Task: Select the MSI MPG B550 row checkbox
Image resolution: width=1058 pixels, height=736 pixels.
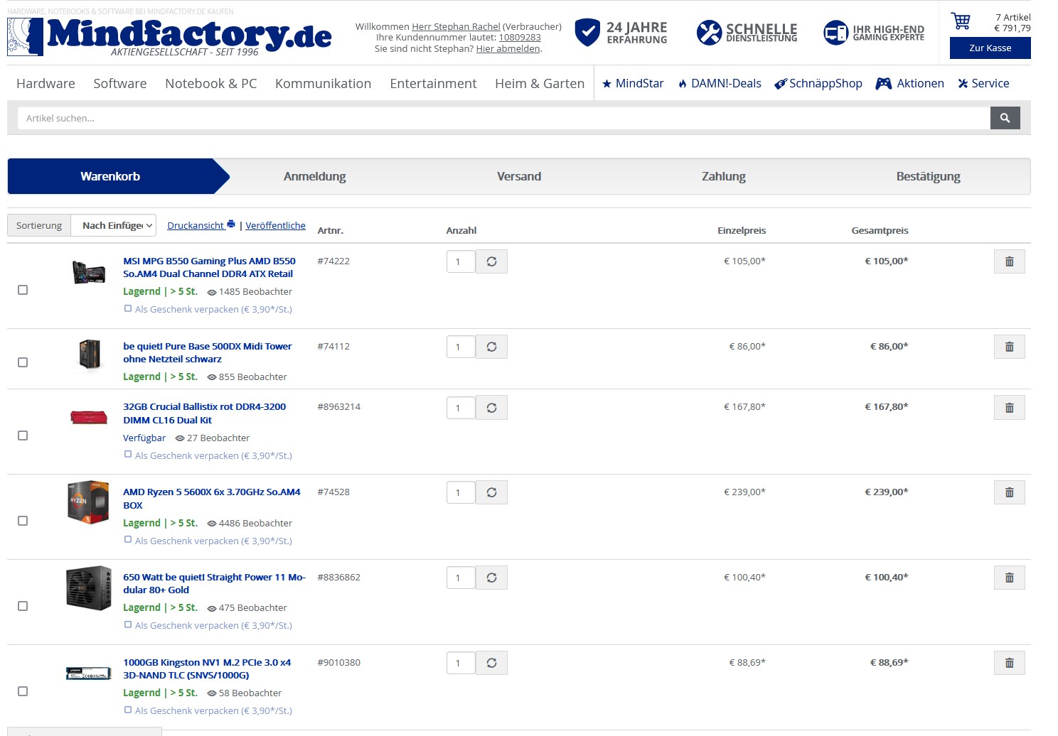Action: pyautogui.click(x=23, y=290)
